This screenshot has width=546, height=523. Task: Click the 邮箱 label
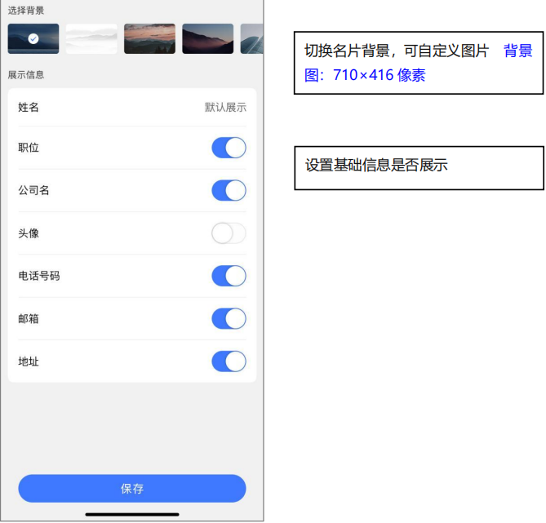(29, 318)
